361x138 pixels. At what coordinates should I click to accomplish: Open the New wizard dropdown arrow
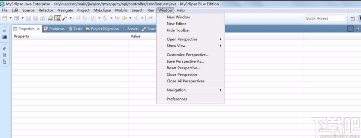[x=10, y=18]
